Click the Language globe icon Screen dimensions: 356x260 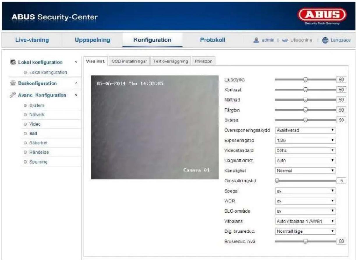pos(325,40)
